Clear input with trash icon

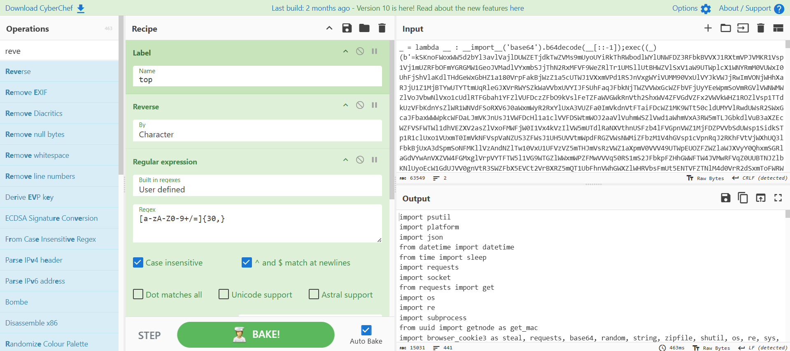[761, 28]
